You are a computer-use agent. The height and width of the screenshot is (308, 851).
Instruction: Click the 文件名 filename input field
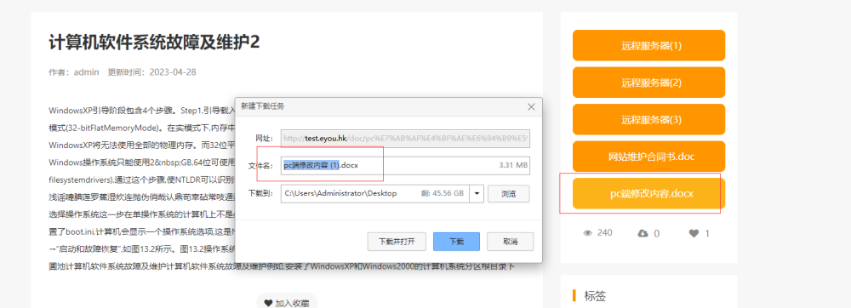pyautogui.click(x=405, y=165)
